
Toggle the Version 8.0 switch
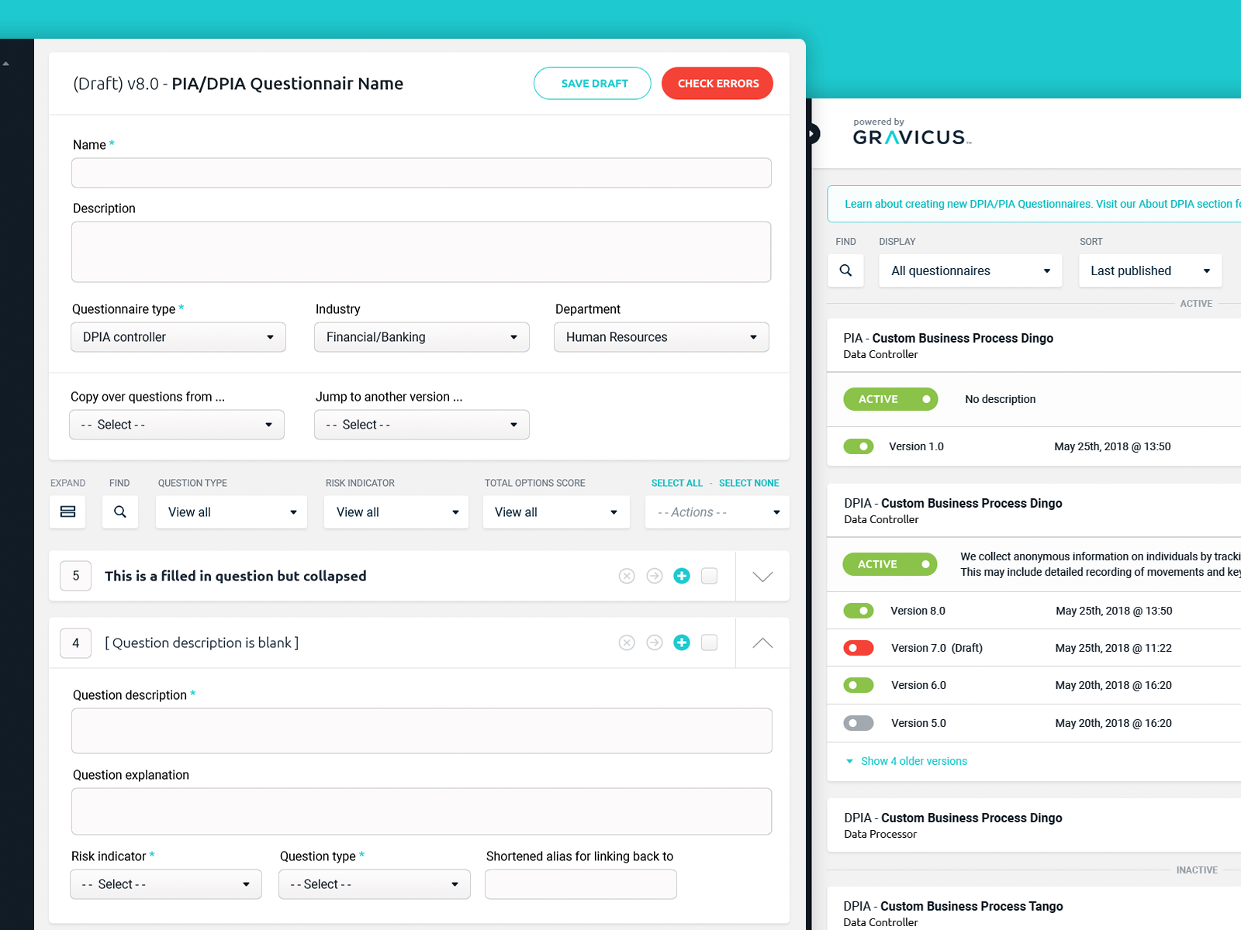tap(859, 611)
